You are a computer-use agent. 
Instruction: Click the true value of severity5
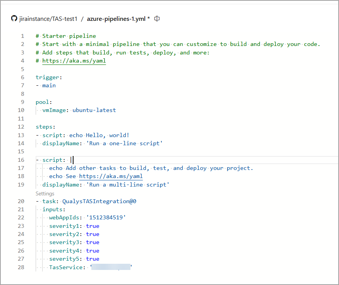point(92,259)
